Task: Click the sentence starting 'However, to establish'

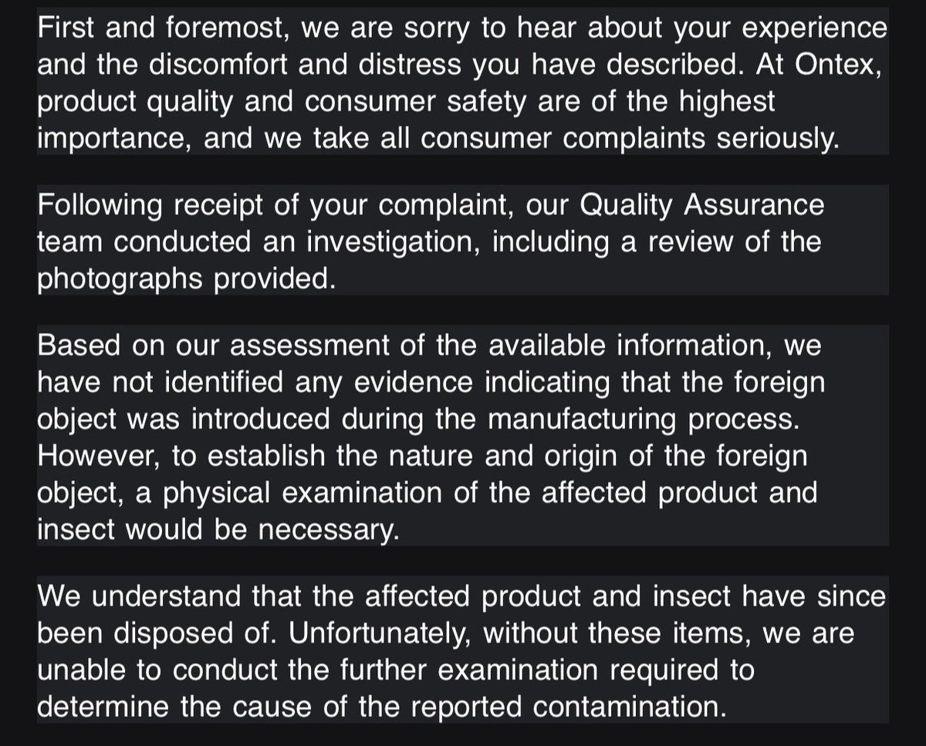Action: tap(428, 493)
